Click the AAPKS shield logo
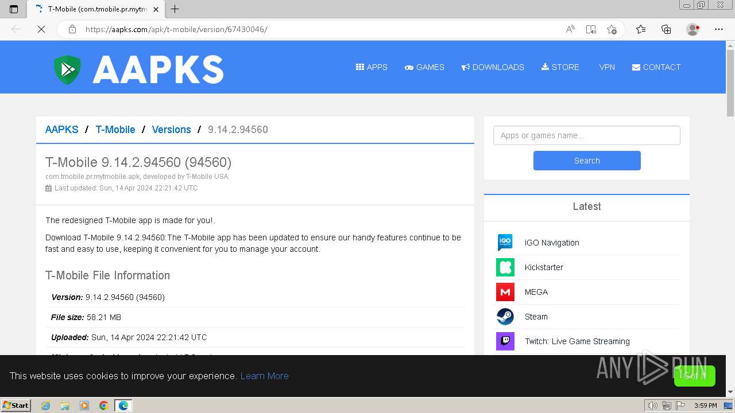Image resolution: width=735 pixels, height=413 pixels. [67, 69]
